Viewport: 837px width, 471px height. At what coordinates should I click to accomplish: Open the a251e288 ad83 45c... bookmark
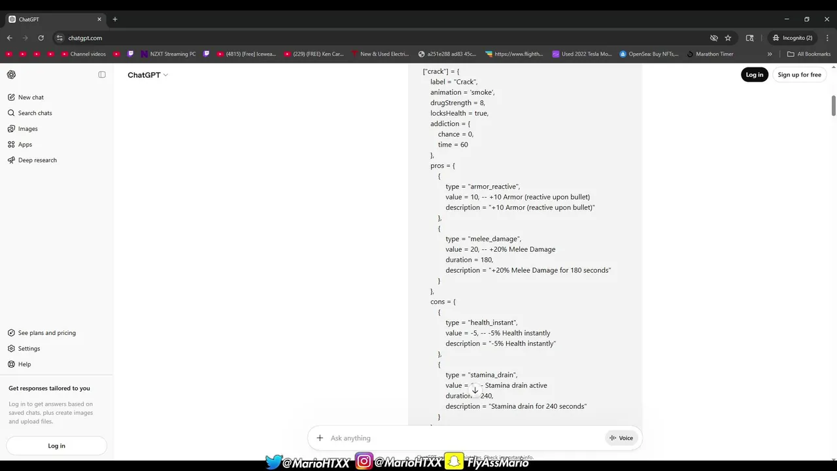(x=447, y=54)
